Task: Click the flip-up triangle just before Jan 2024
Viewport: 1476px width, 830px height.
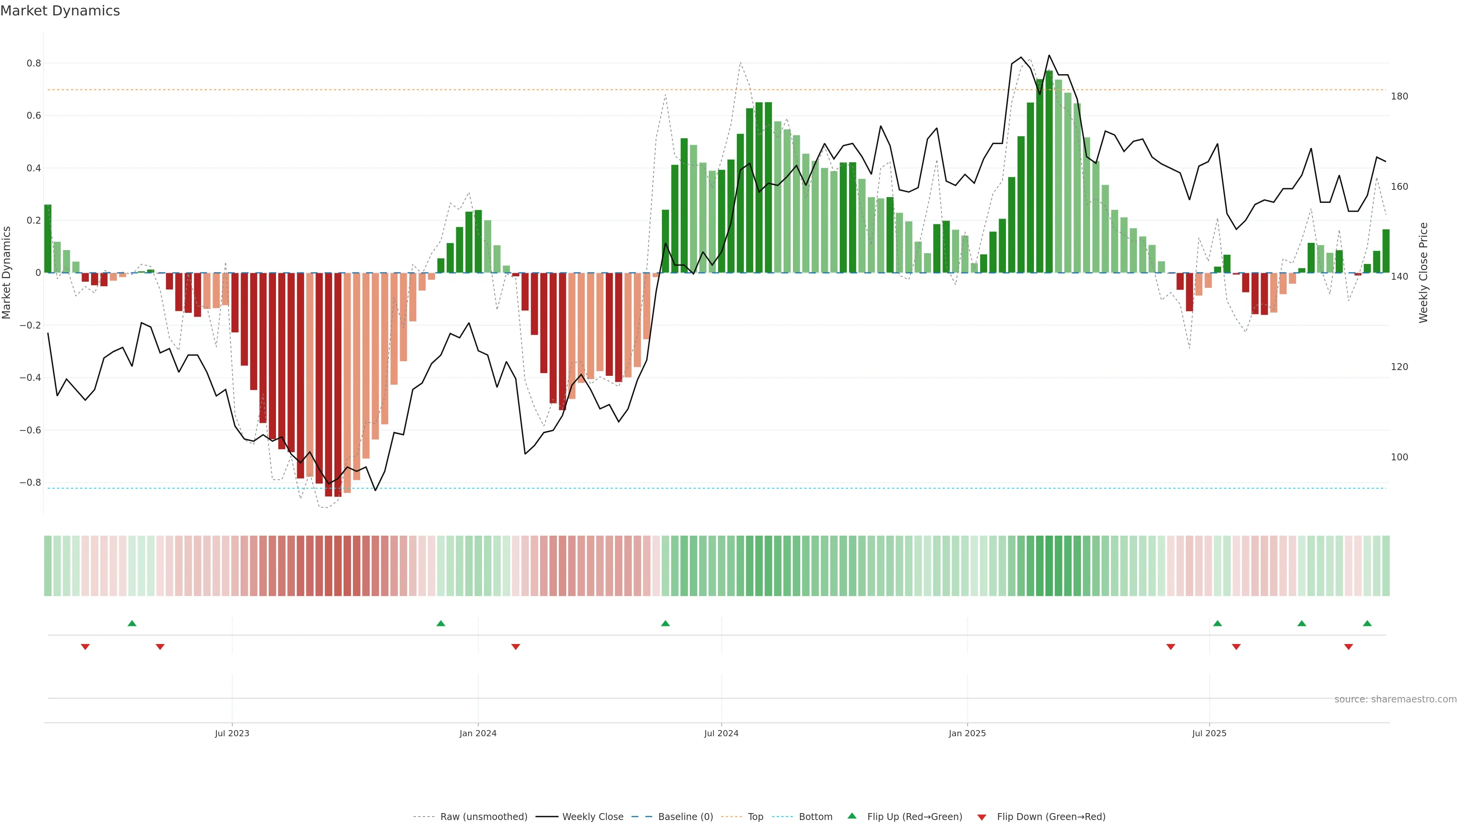Action: click(440, 623)
